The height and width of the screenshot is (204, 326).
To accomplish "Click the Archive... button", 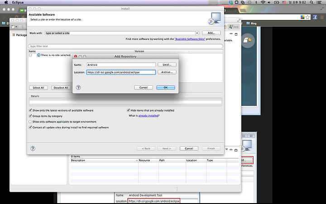I will coord(167,72).
